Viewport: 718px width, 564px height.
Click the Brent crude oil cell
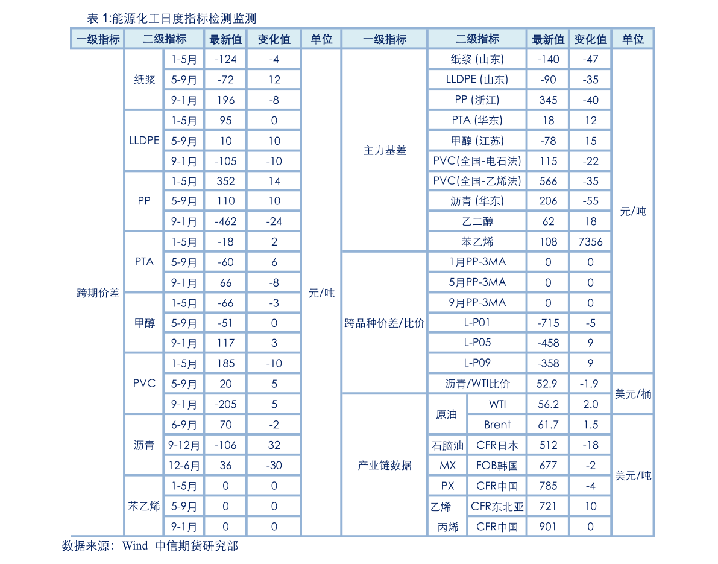coord(497,425)
